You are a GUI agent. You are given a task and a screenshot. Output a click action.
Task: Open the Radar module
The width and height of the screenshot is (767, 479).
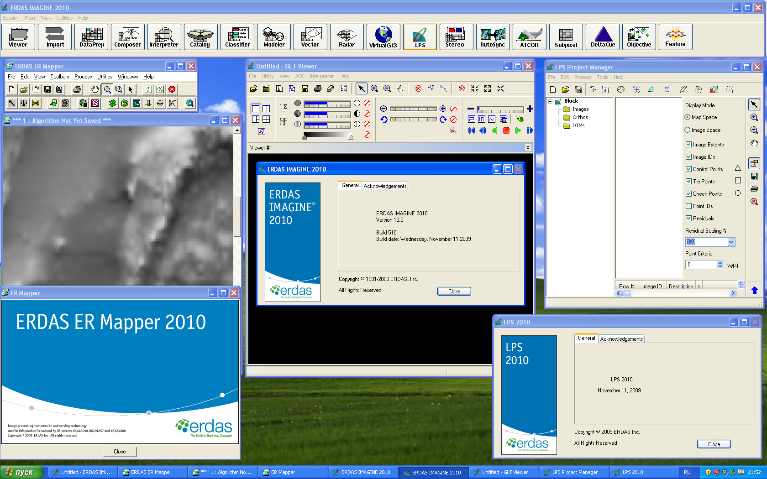[347, 36]
